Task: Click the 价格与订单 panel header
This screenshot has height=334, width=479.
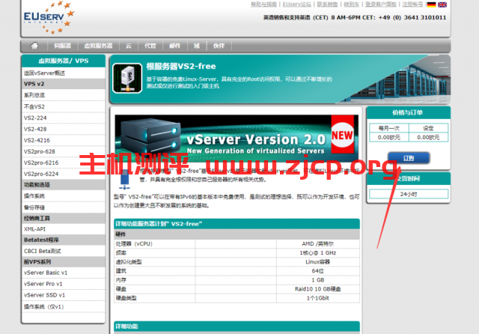Action: pos(408,113)
